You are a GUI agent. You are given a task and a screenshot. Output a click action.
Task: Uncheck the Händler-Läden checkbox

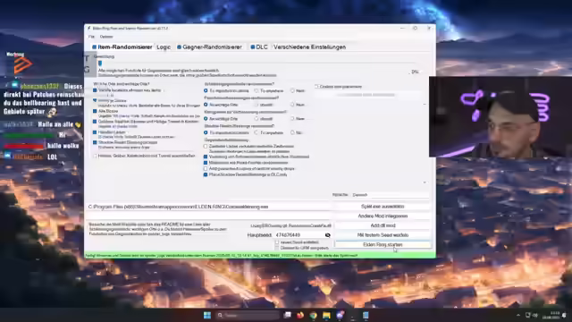[x=95, y=132]
